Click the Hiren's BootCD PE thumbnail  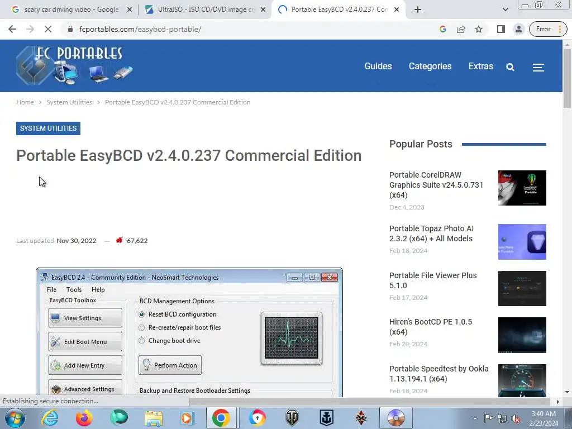pyautogui.click(x=522, y=335)
